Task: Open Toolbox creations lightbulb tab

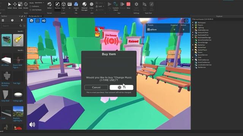Action: 22,20
